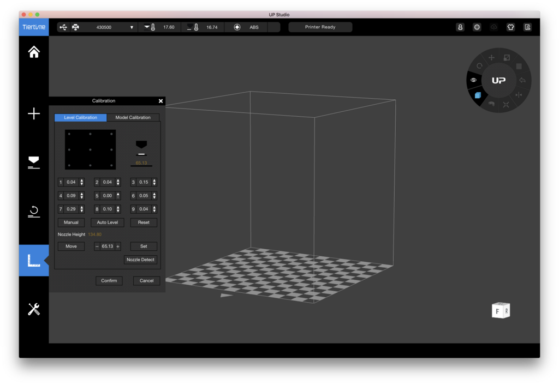559x385 pixels.
Task: Cancel the Calibration dialog
Action: tap(146, 281)
